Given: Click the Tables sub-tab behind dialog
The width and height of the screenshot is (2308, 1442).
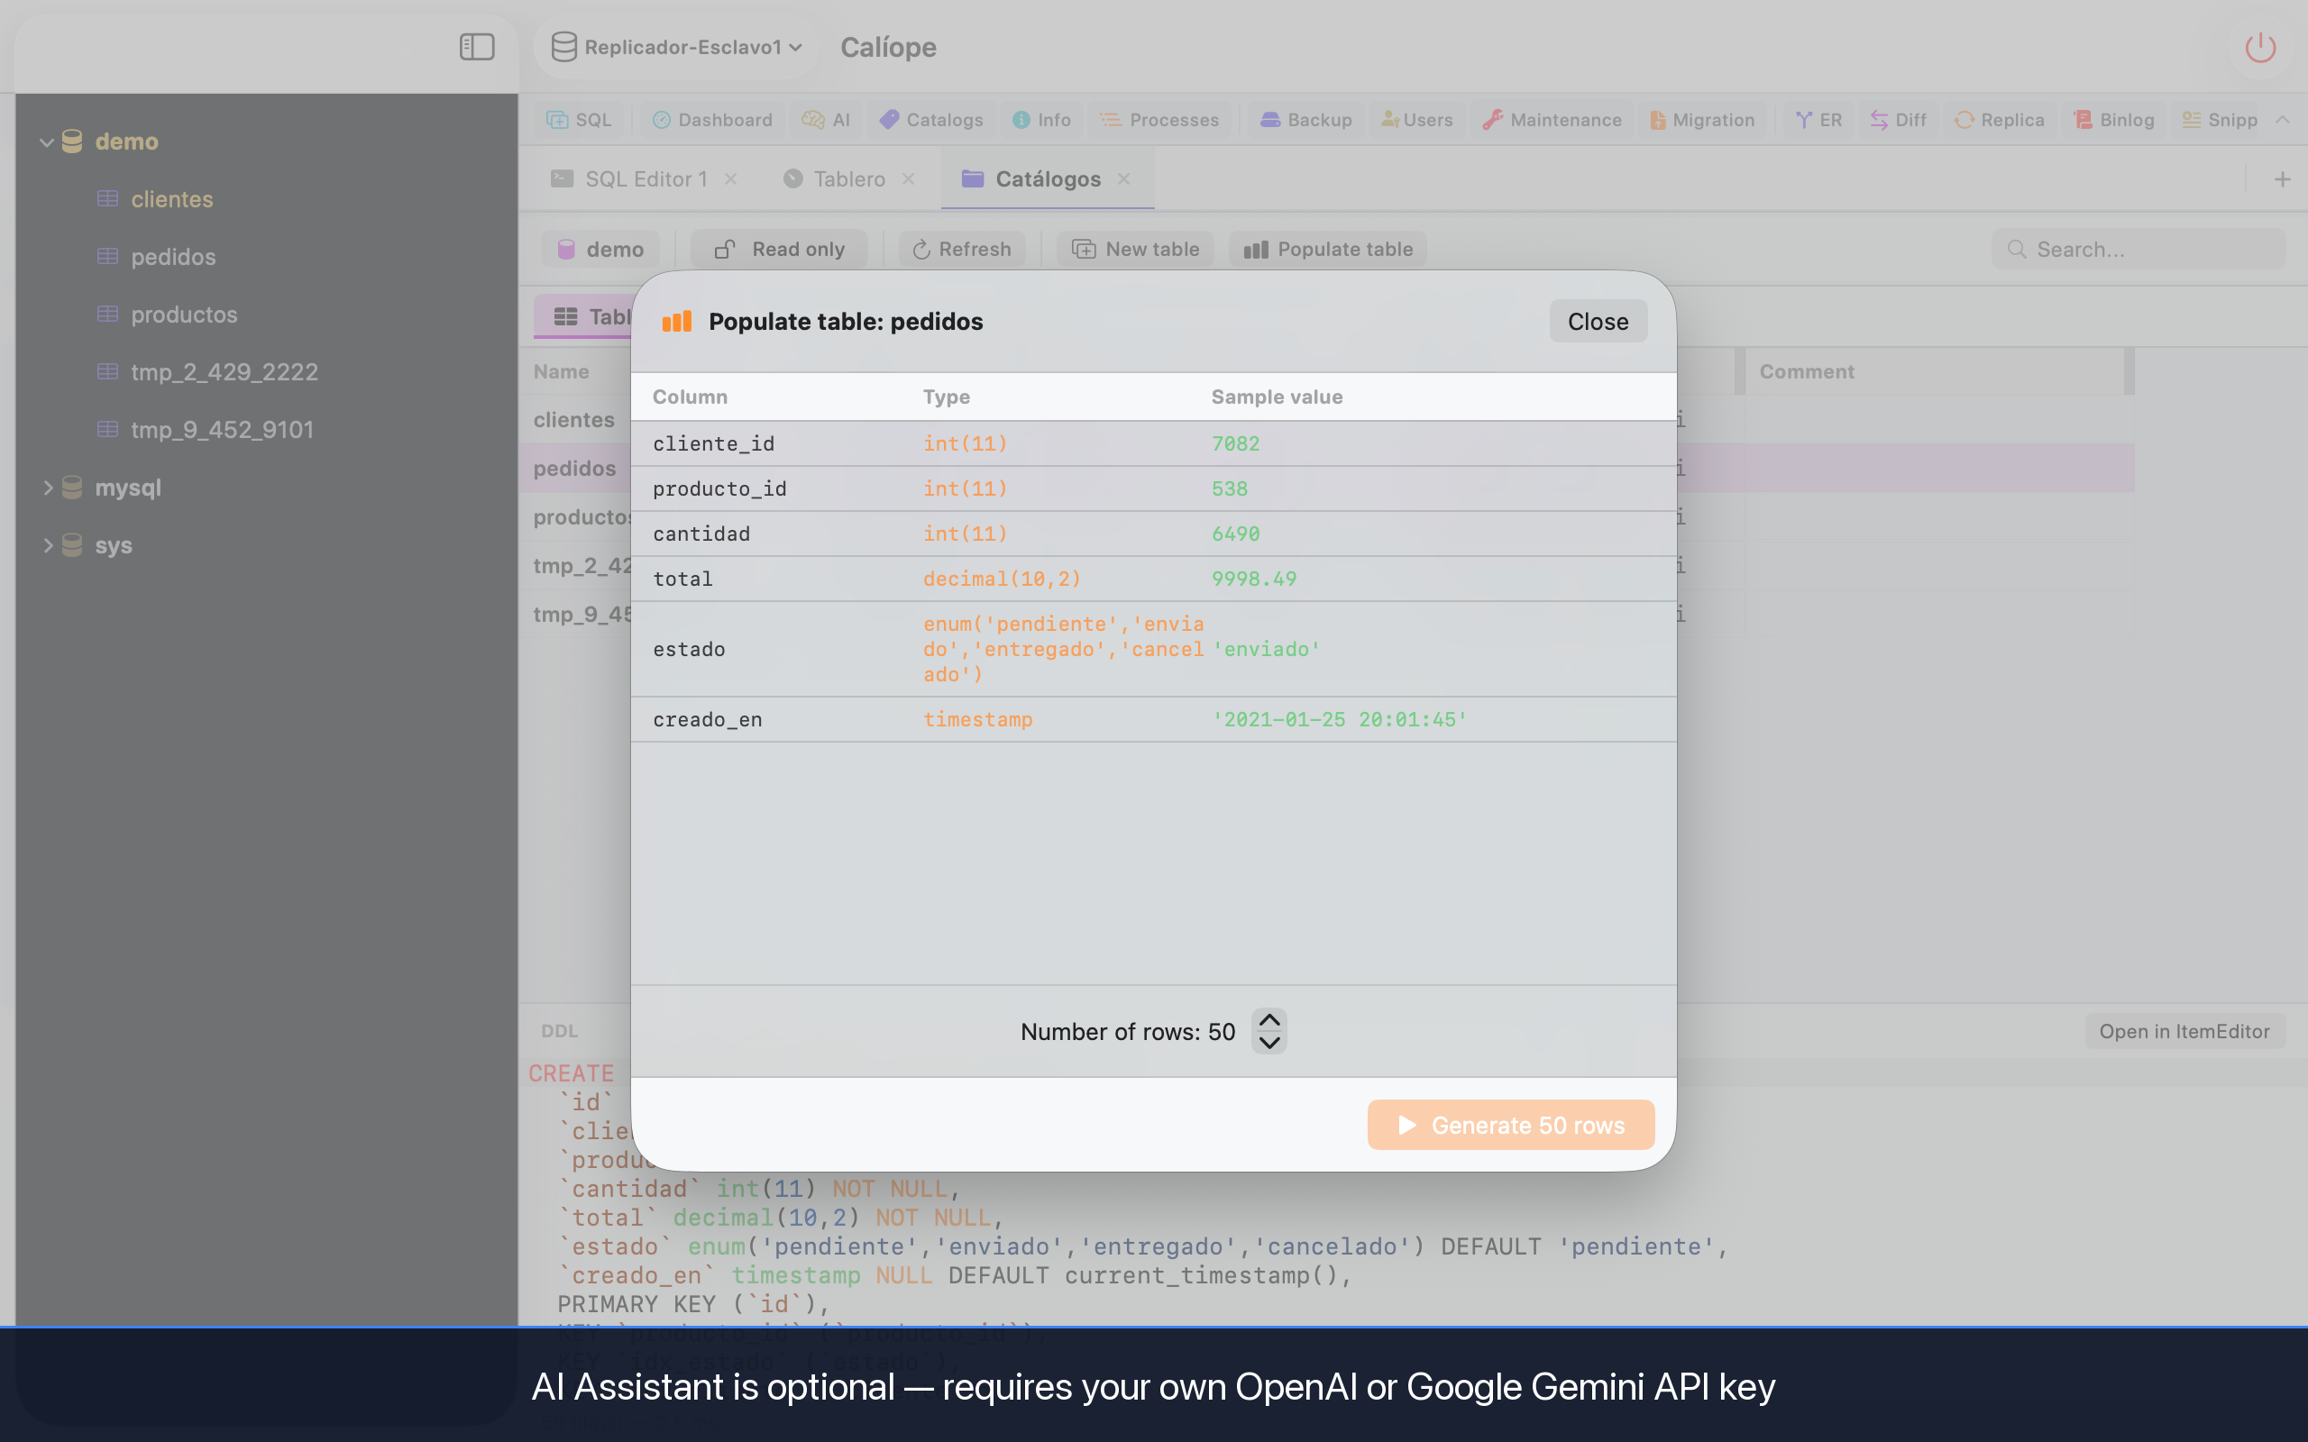Looking at the screenshot, I should point(583,315).
